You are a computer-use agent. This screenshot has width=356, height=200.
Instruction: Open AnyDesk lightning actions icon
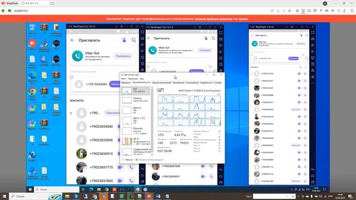pos(321,11)
